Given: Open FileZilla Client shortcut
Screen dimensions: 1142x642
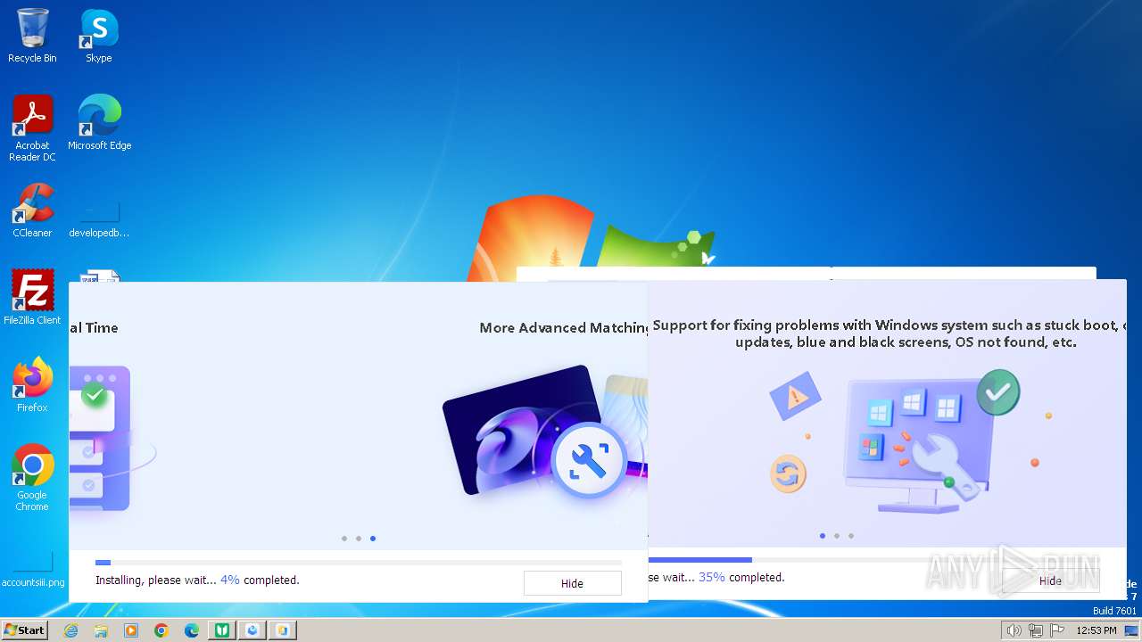Looking at the screenshot, I should [32, 298].
